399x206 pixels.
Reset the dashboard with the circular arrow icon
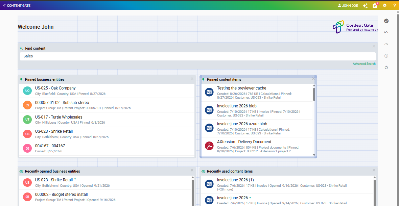click(386, 67)
